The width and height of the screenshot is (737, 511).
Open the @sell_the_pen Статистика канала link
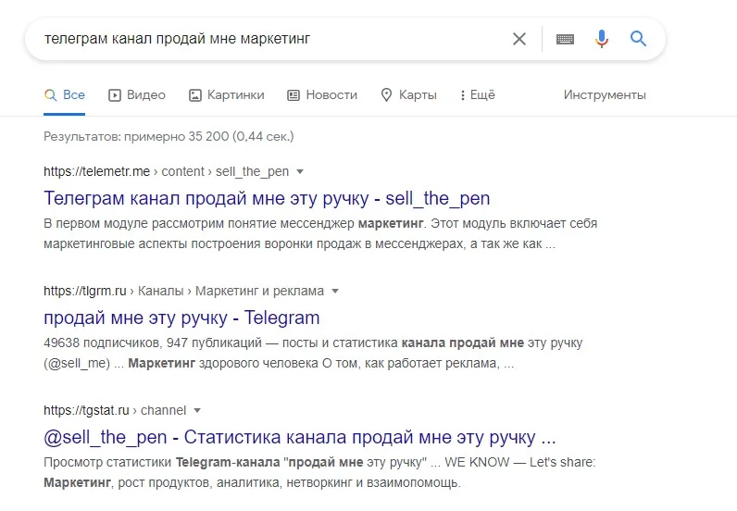(x=299, y=436)
